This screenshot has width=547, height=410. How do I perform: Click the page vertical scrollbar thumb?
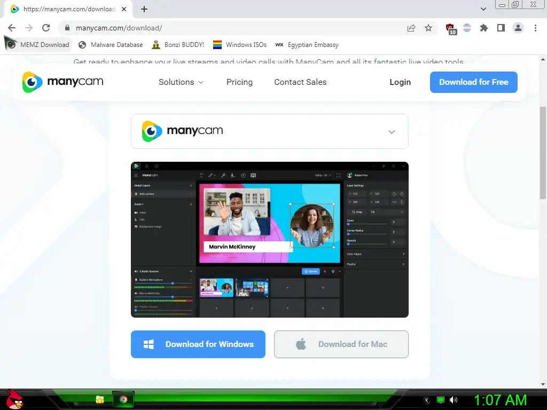(543, 153)
